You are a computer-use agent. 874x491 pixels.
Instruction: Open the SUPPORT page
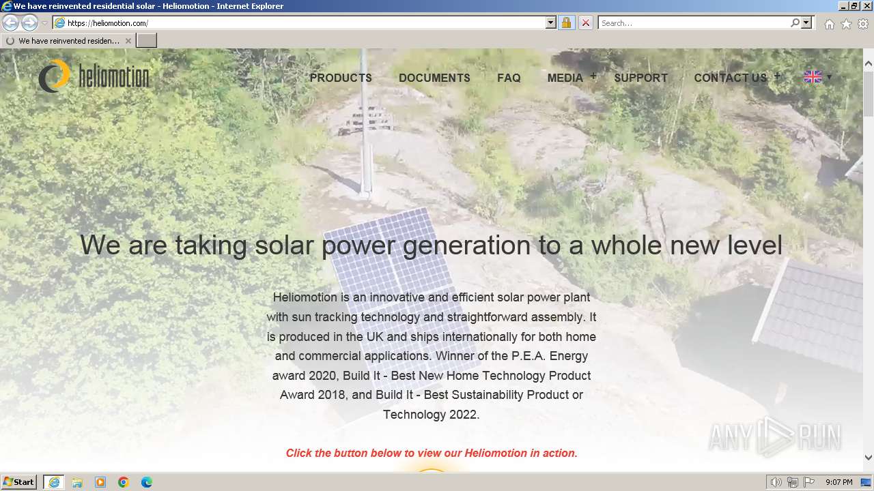[640, 78]
